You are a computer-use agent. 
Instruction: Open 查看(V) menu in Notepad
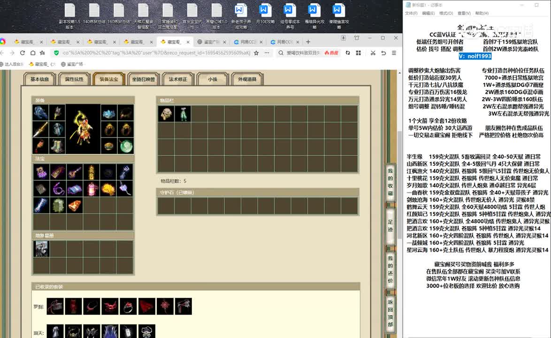pyautogui.click(x=464, y=13)
